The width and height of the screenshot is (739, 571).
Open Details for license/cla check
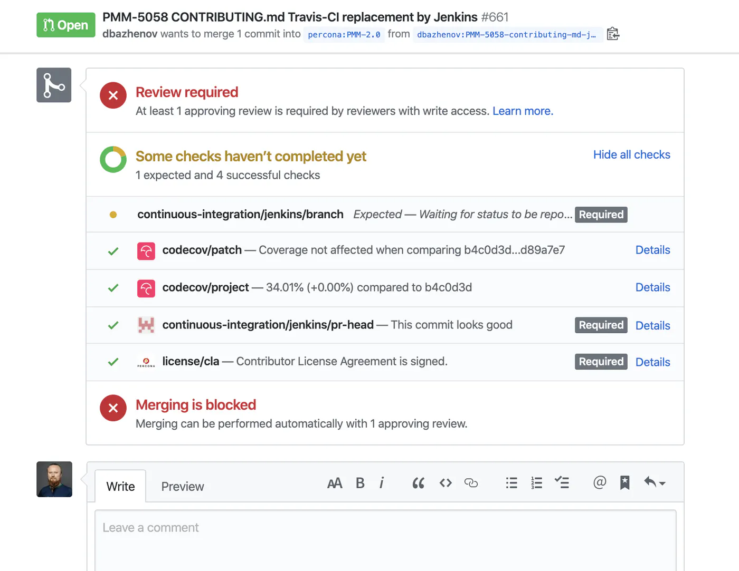click(652, 362)
